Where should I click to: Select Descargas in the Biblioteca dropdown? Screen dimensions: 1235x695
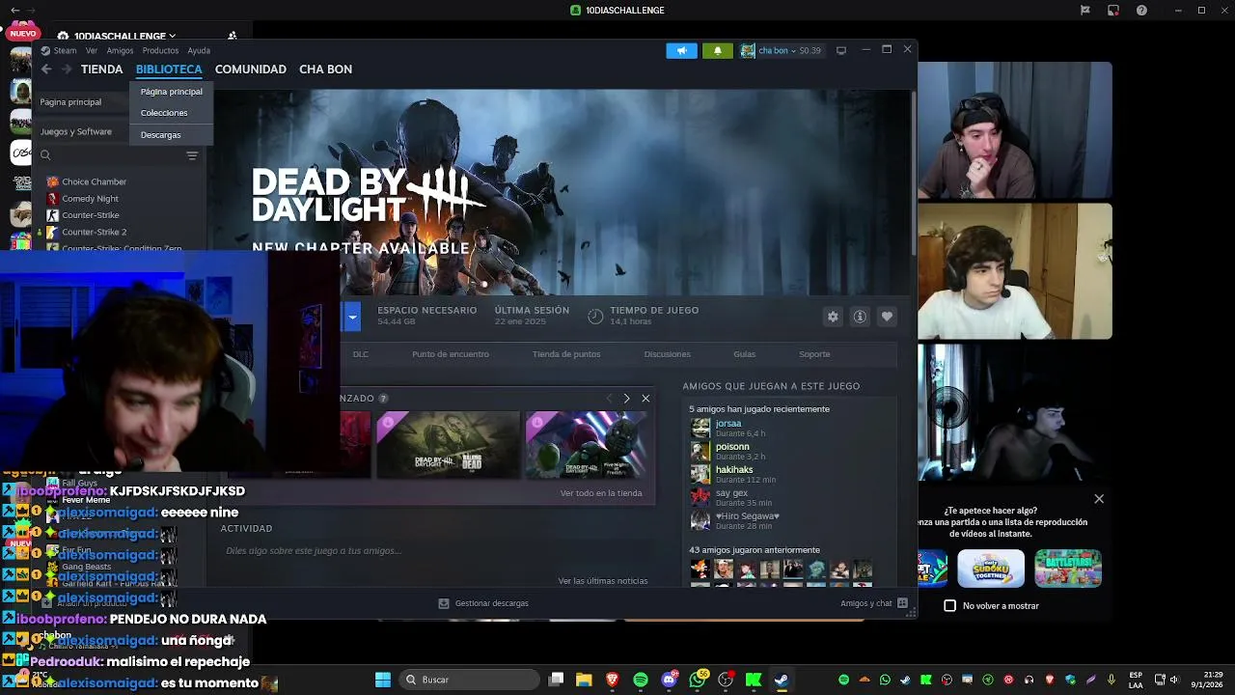click(x=161, y=135)
